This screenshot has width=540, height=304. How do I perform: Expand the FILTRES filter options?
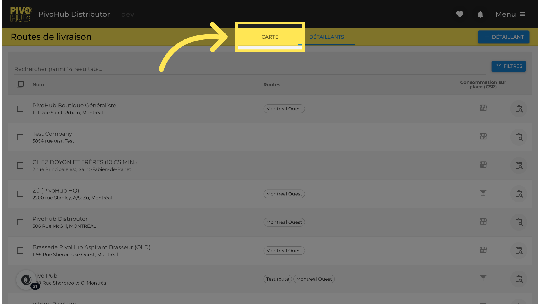pyautogui.click(x=508, y=66)
